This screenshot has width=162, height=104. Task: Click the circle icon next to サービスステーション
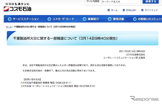click(10, 19)
